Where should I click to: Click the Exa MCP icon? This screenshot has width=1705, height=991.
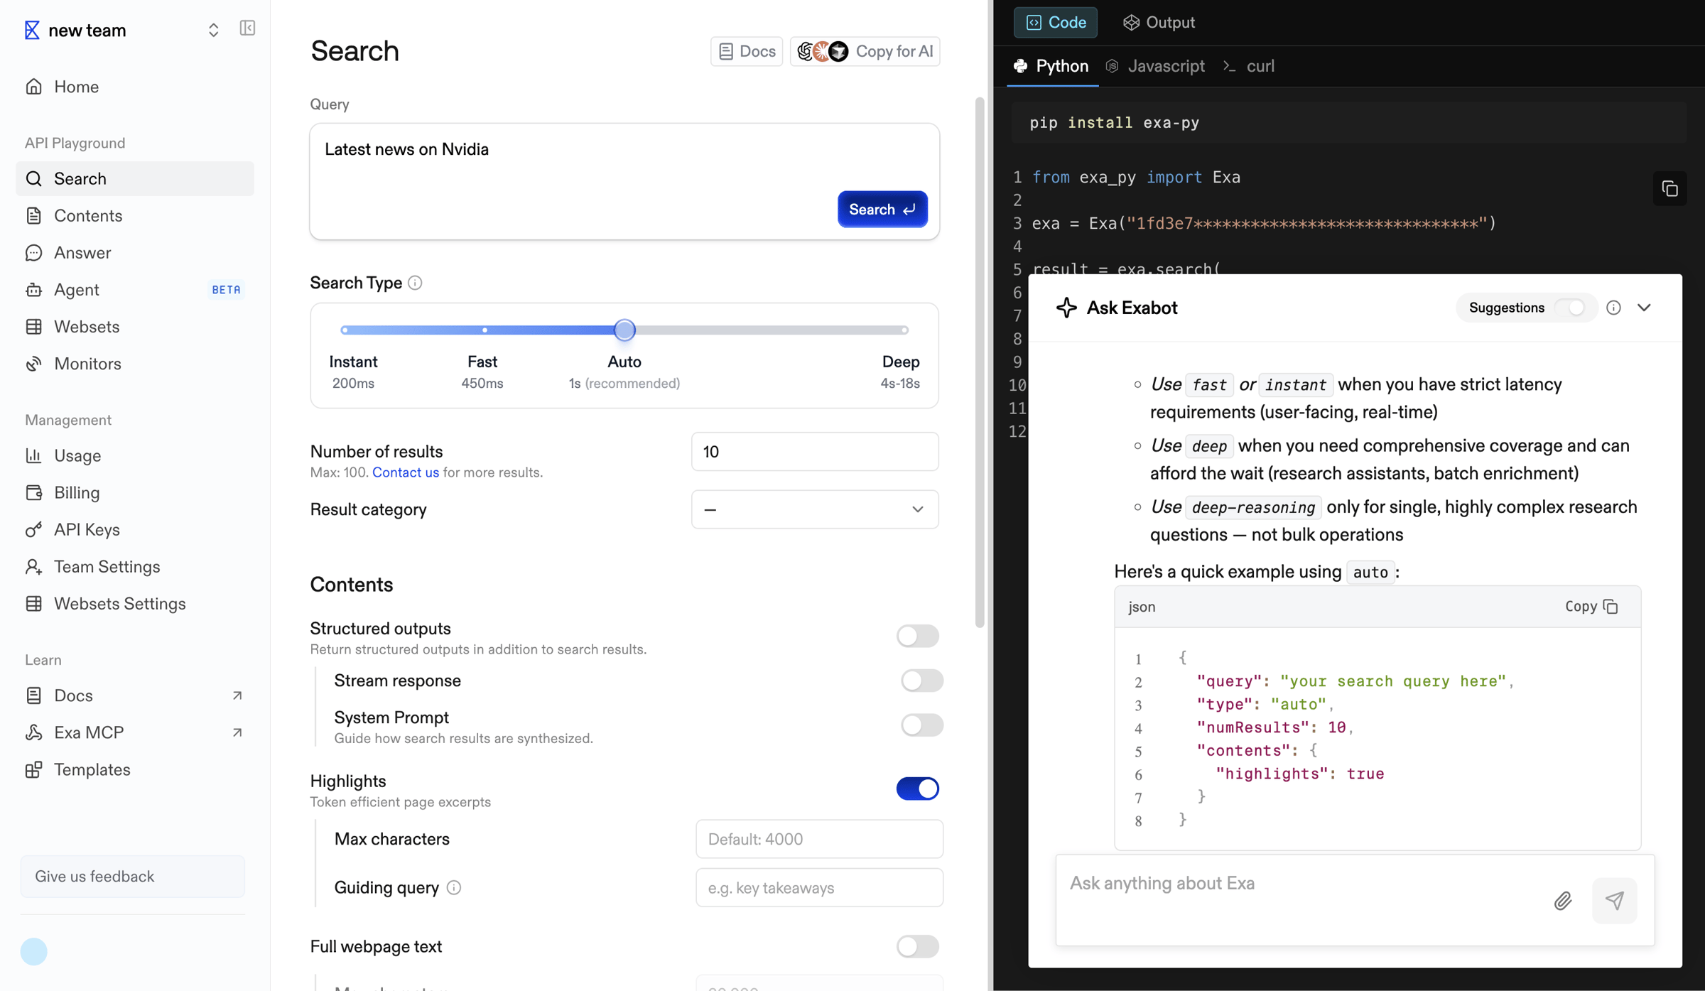click(33, 732)
